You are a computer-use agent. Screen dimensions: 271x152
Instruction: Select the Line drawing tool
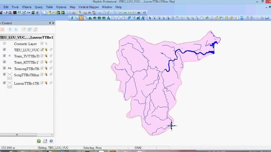click(76, 18)
